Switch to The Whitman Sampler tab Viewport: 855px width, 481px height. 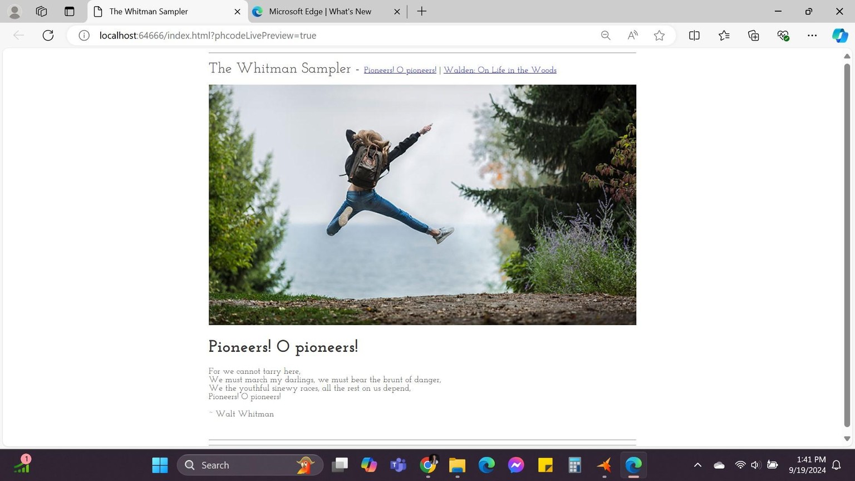coord(167,11)
